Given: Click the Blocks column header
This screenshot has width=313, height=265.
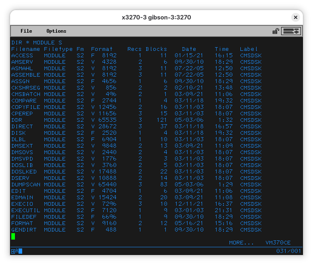Looking at the screenshot, I should pos(156,49).
